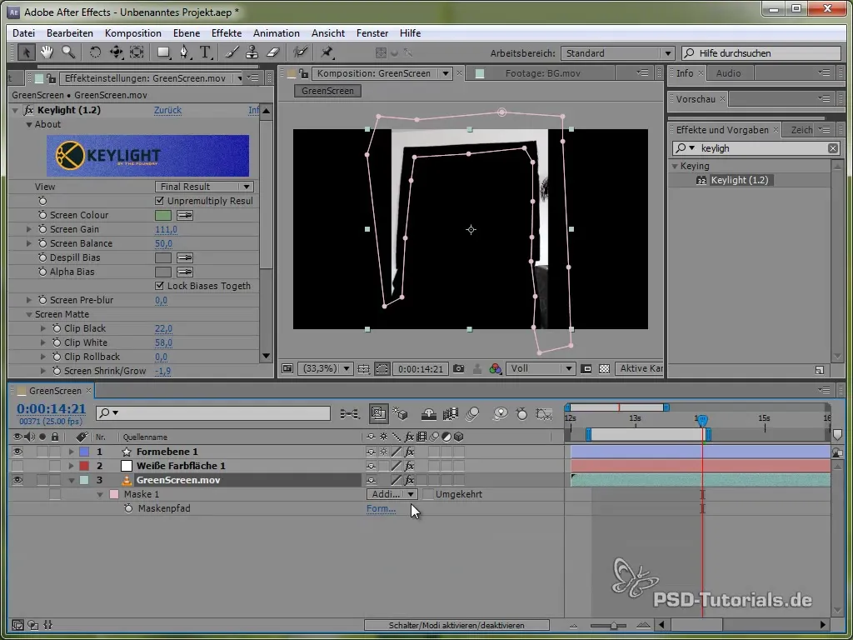Expand the Screen Gain property

click(29, 230)
